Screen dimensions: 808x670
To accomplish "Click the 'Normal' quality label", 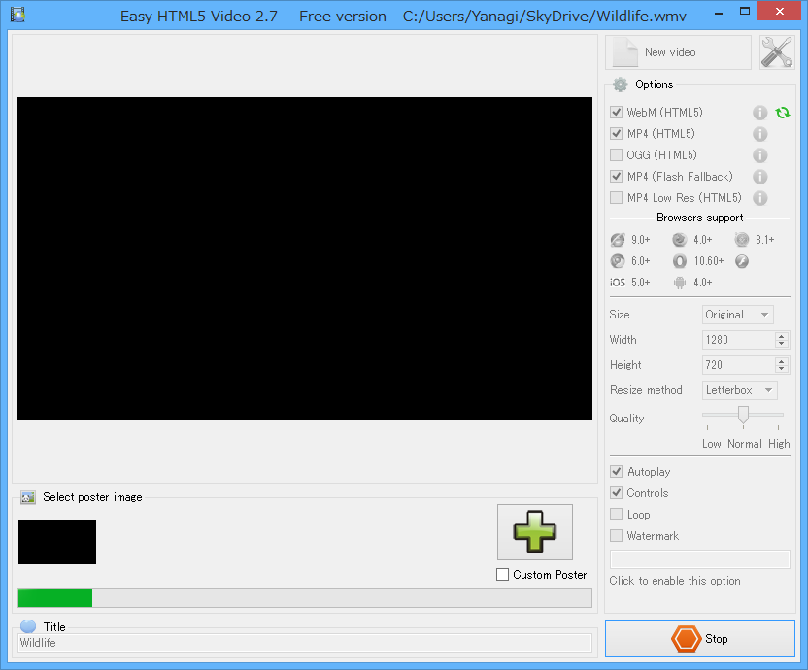I will point(745,444).
